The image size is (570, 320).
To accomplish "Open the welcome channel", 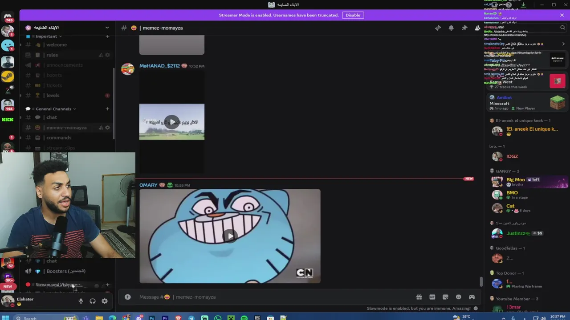I will pos(67,45).
